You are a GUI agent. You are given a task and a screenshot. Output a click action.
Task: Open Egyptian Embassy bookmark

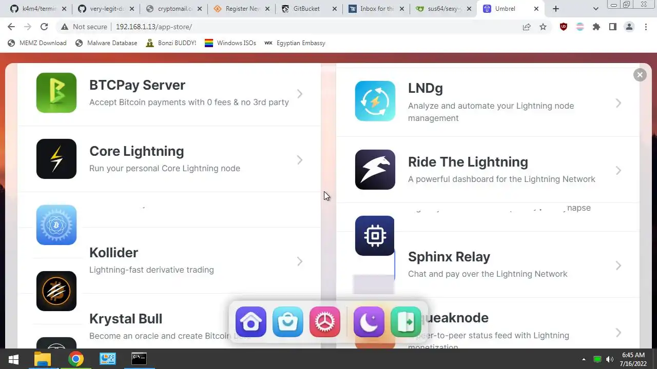295,43
